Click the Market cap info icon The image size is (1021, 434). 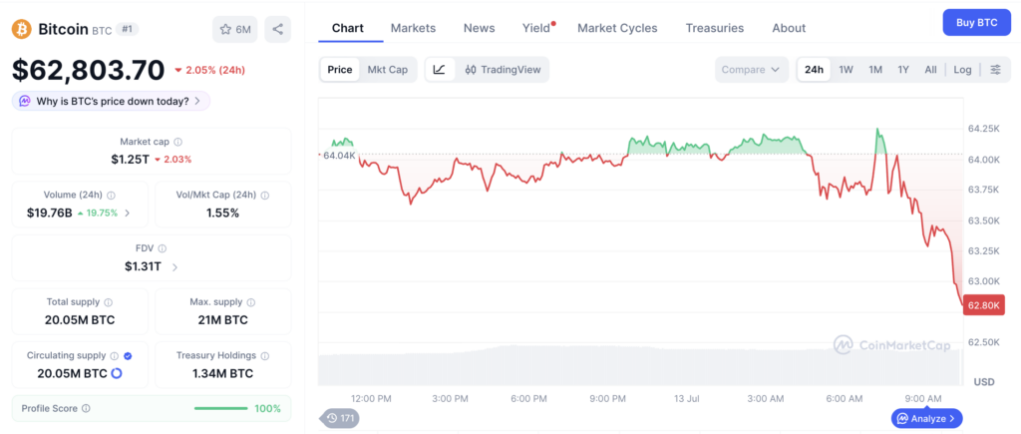tap(178, 142)
